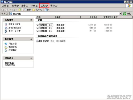Select the DVD drive J: icon
This screenshot has height=100, width=133.
tap(38, 41)
